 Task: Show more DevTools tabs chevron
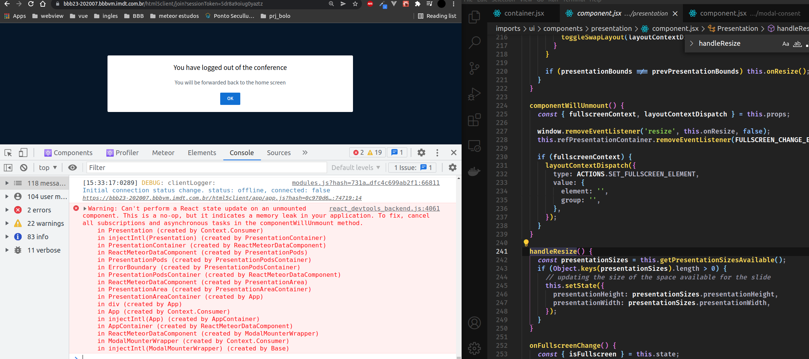pyautogui.click(x=305, y=153)
